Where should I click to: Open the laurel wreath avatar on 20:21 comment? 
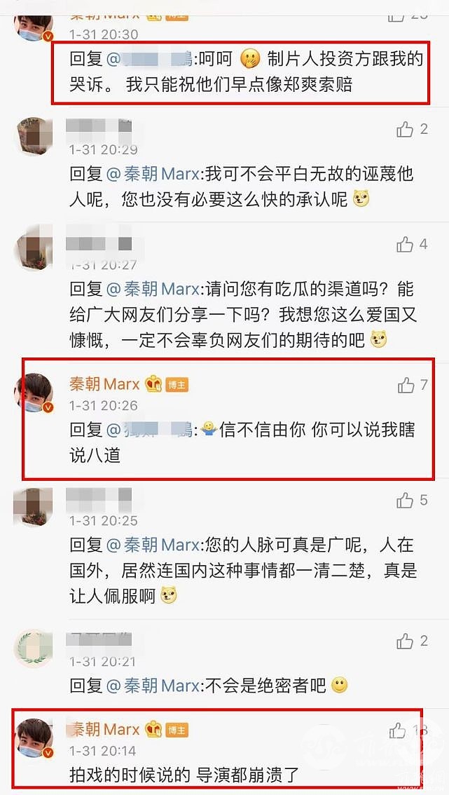click(34, 648)
